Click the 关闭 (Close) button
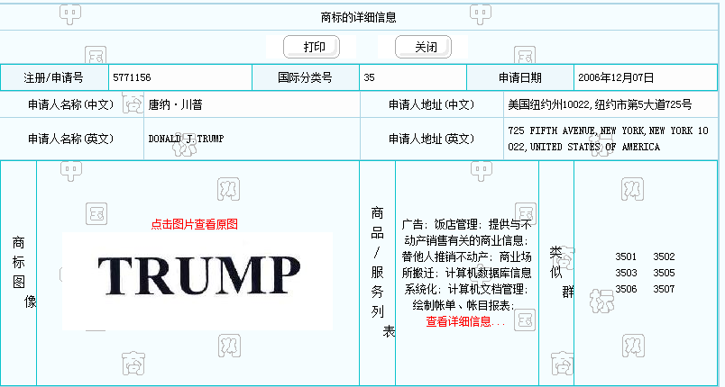Image resolution: width=725 pixels, height=387 pixels. pyautogui.click(x=423, y=47)
